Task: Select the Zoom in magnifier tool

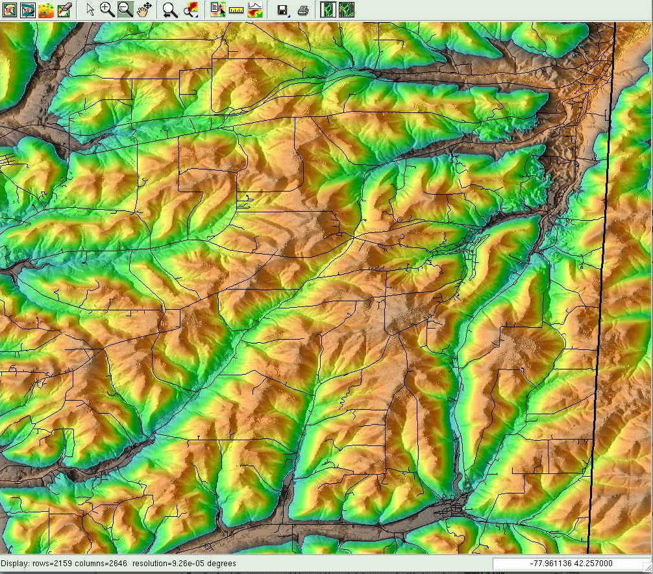Action: tap(107, 10)
